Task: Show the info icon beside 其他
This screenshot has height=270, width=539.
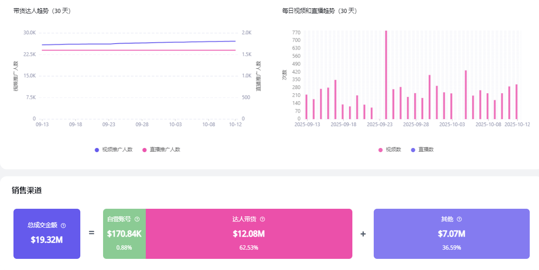Action: 459,219
